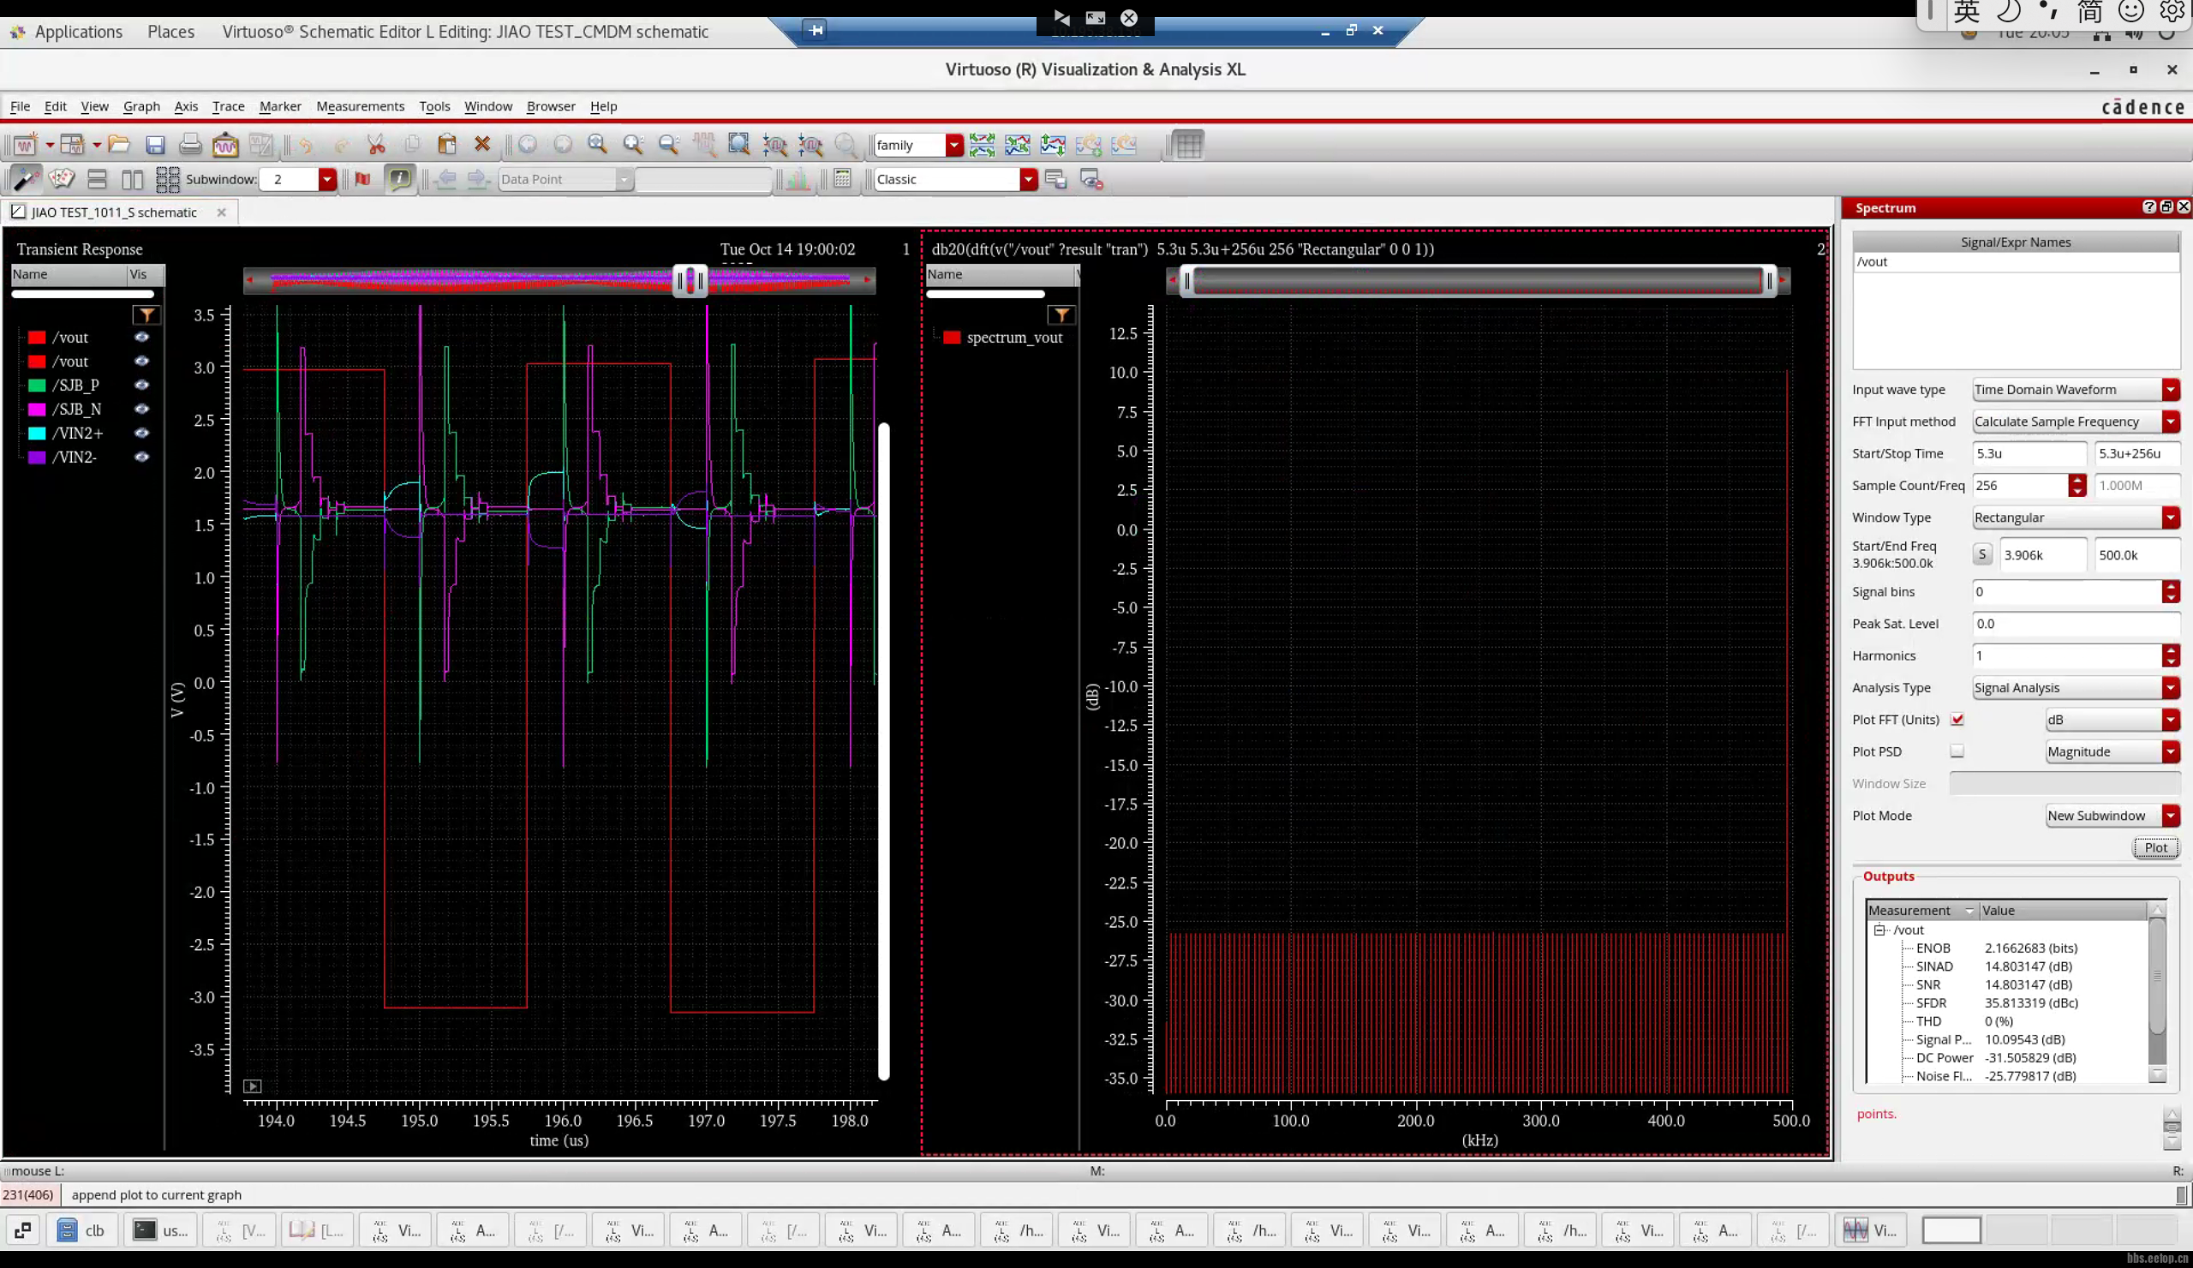This screenshot has height=1268, width=2193.
Task: Uncheck the Plot FFT (Units) checkbox
Action: click(1957, 720)
